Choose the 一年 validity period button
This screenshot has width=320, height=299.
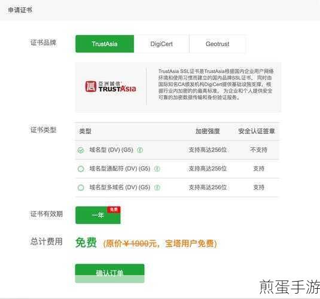point(98,215)
